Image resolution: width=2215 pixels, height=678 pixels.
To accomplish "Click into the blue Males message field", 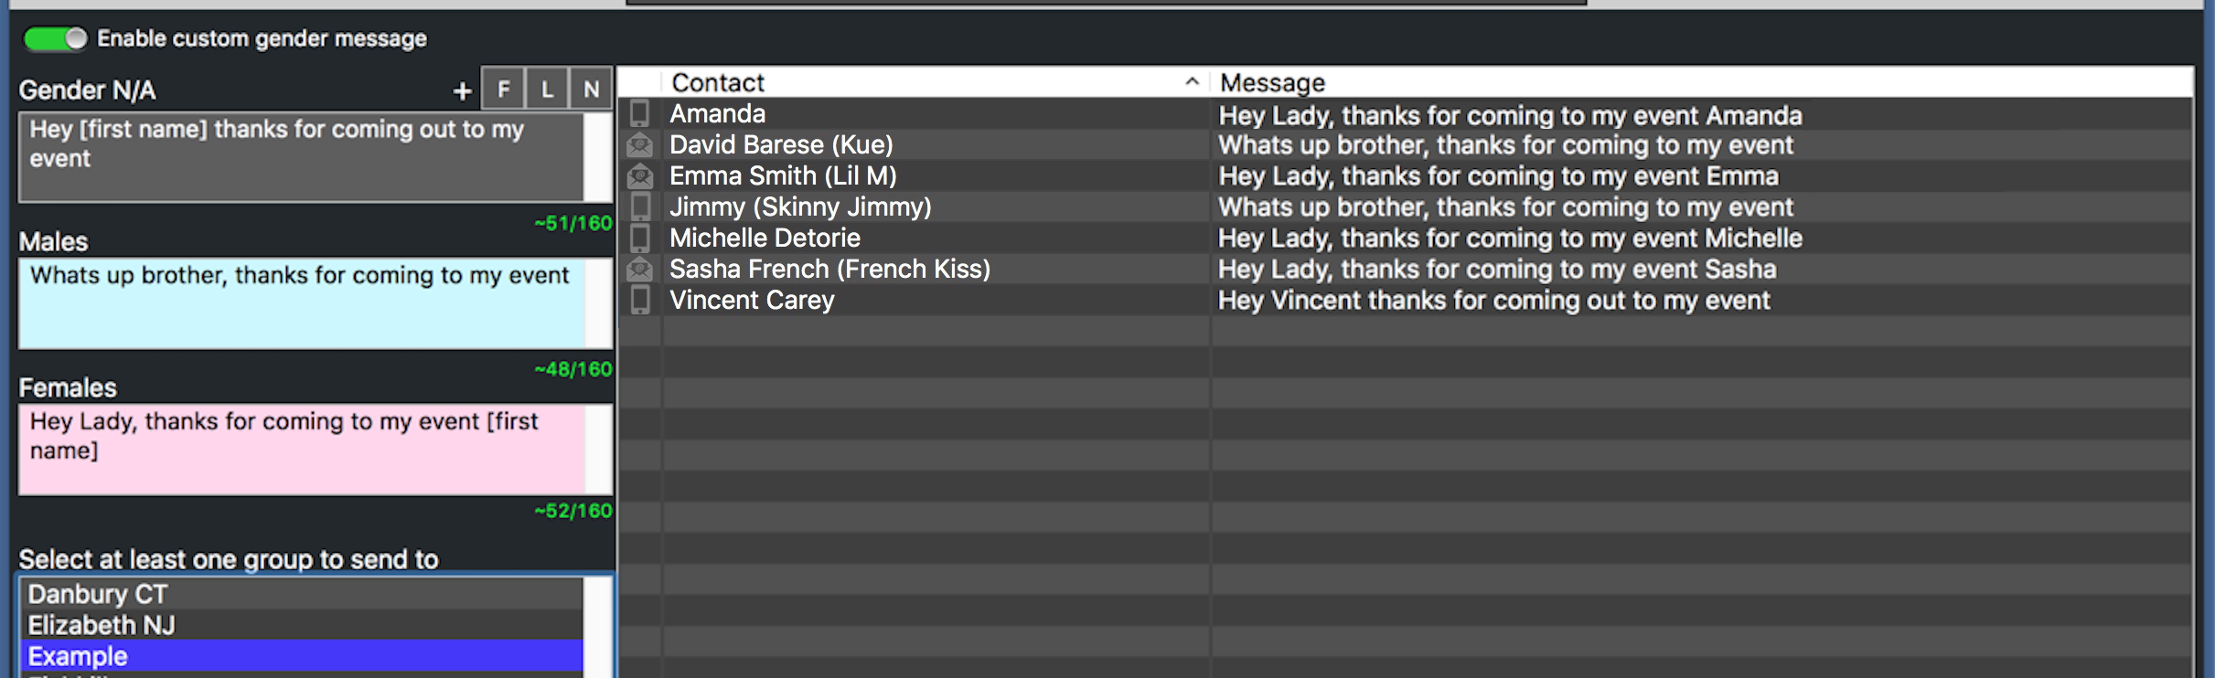I will (x=302, y=303).
